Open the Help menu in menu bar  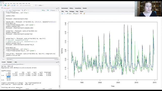pos(29,3)
